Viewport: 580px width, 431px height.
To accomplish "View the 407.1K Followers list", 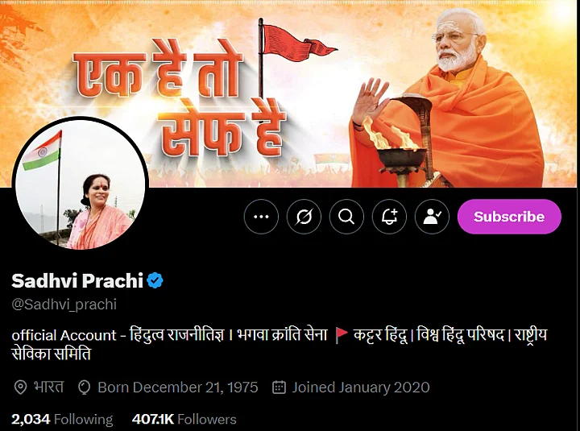I will coord(184,419).
